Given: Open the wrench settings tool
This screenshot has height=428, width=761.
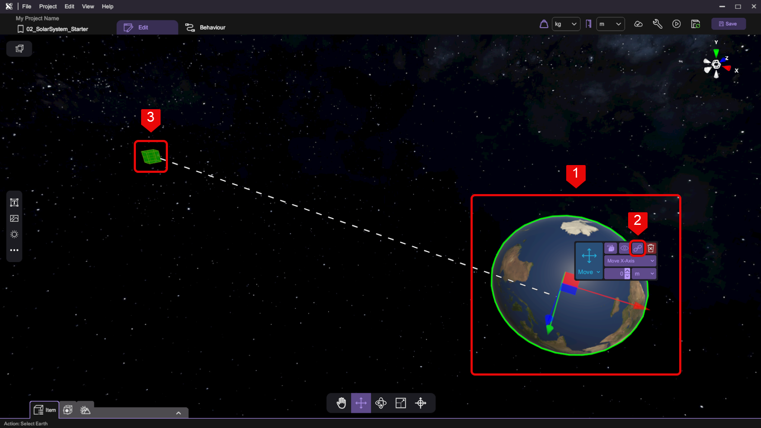Looking at the screenshot, I should tap(657, 24).
